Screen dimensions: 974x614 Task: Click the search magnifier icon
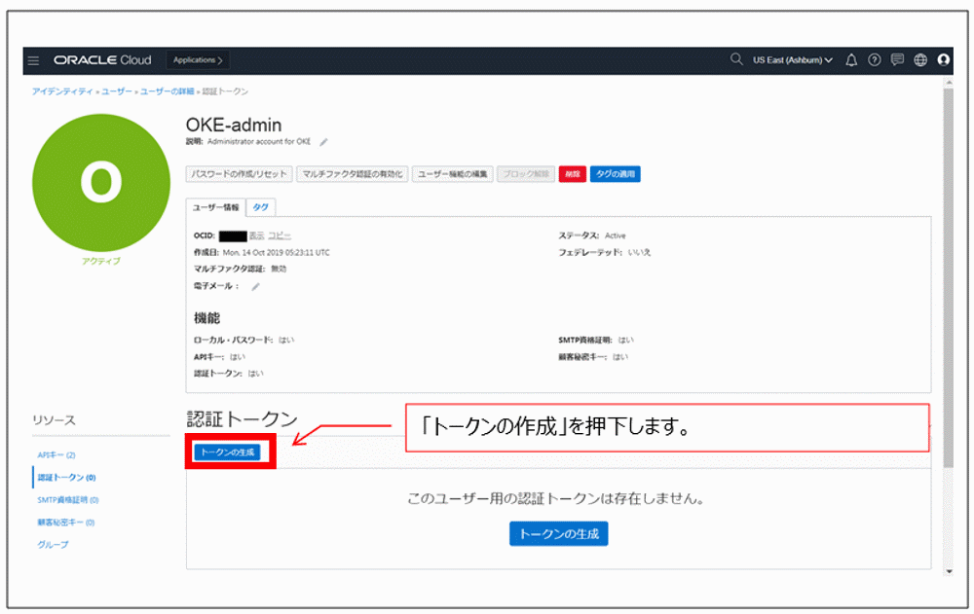pyautogui.click(x=736, y=59)
